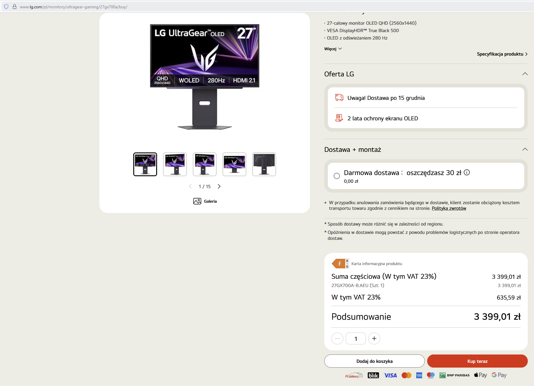Click the Kup teraz button
This screenshot has height=386, width=534.
click(x=477, y=361)
